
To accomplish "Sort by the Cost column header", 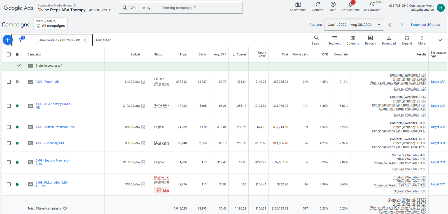I will point(285,54).
